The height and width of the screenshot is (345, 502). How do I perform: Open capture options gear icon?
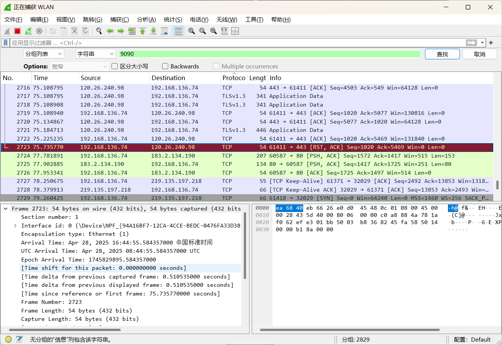pyautogui.click(x=39, y=31)
